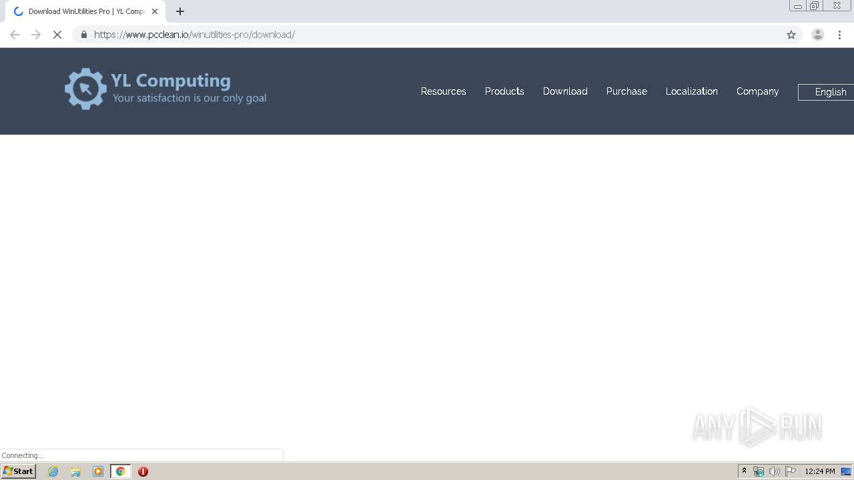This screenshot has width=854, height=480.
Task: Open the Windows Start menu
Action: [x=19, y=471]
